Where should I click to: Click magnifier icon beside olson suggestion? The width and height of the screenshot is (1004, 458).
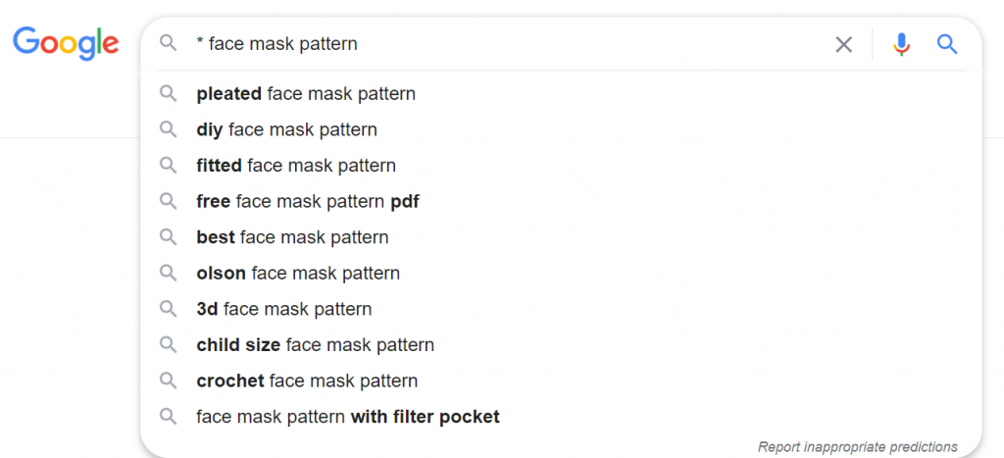coord(169,274)
